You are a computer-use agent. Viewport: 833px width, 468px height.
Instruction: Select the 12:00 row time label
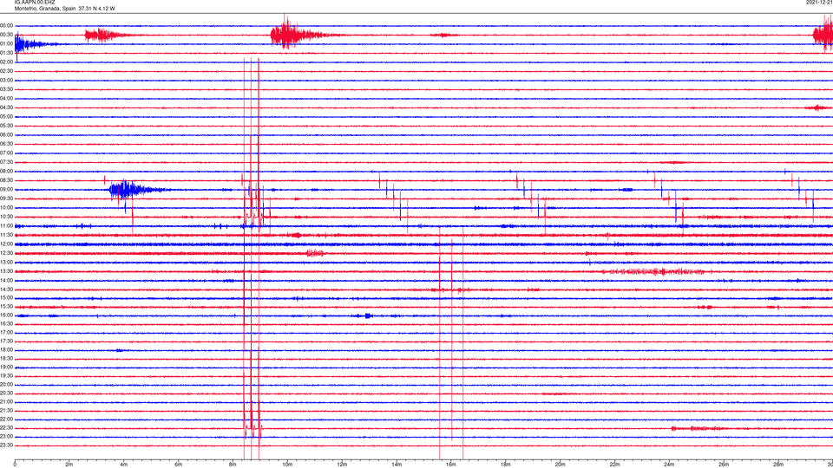[x=6, y=244]
